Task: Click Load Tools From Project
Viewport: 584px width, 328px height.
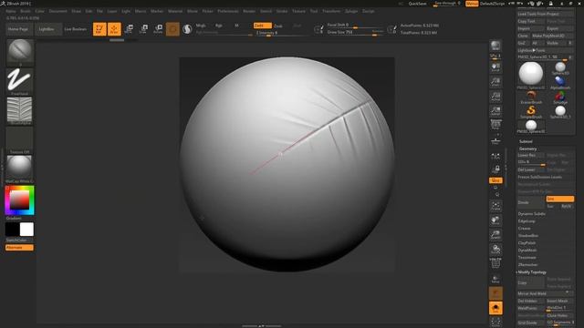Action: (x=546, y=14)
